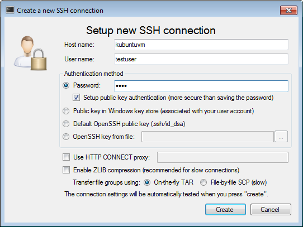
Task: Click the Cancel button
Action: coord(271,210)
